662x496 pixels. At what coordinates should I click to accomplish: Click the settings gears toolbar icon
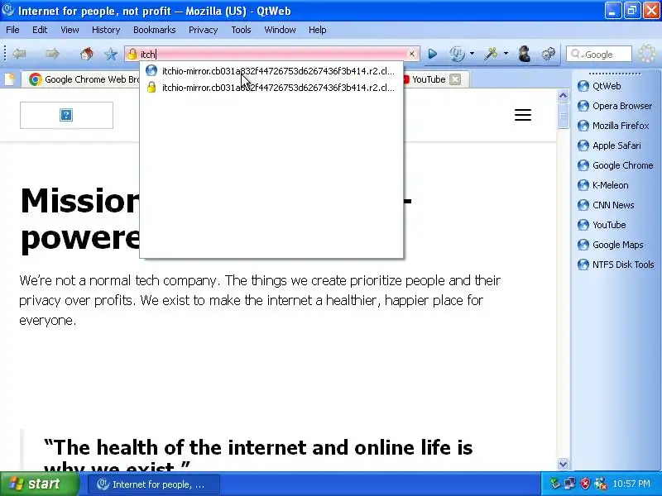click(x=549, y=54)
